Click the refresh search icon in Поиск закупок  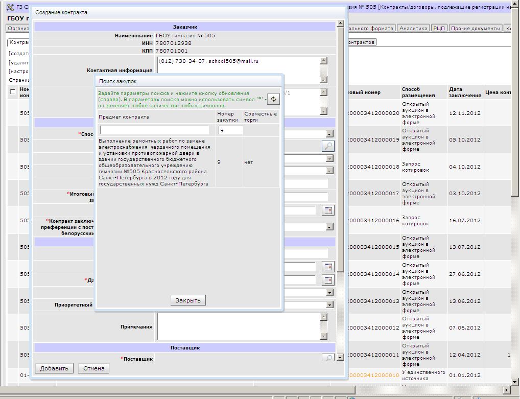(x=273, y=99)
